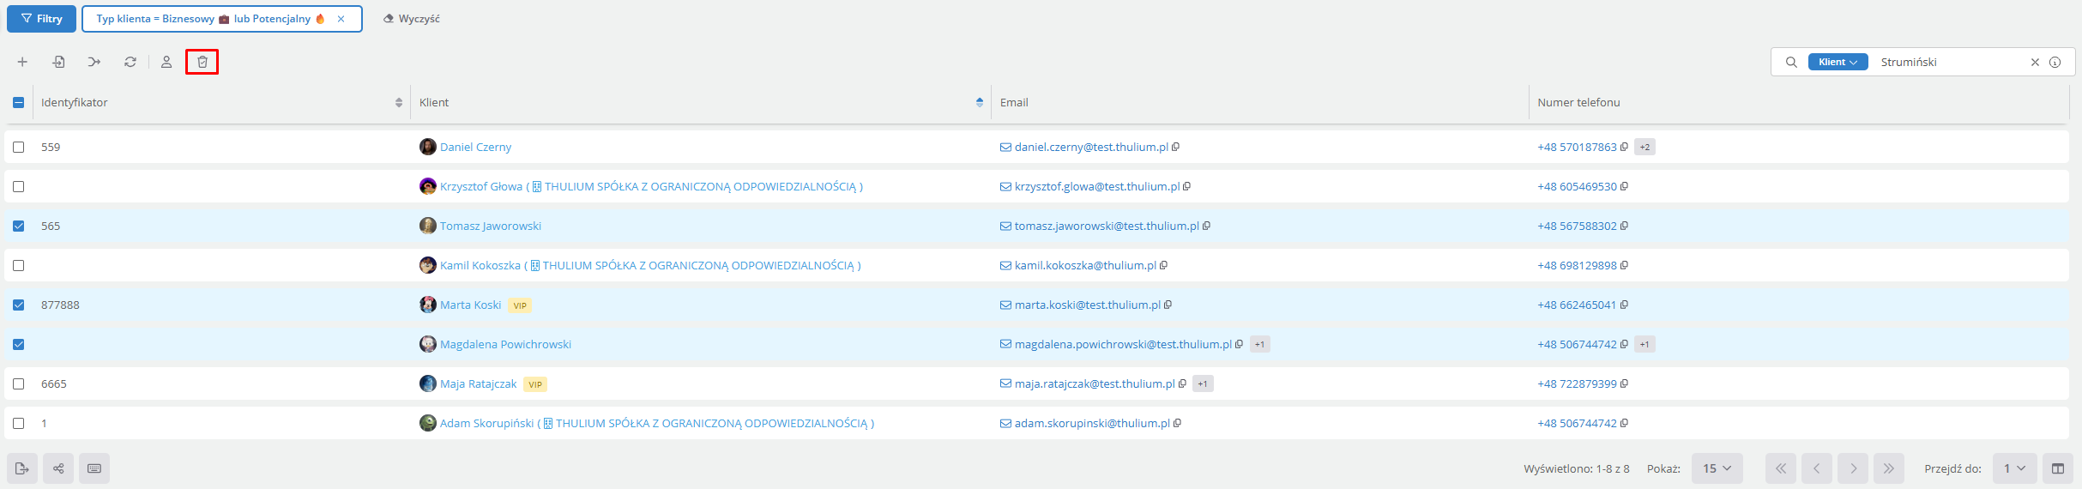Viewport: 2082px width, 489px height.
Task: Click the person icon in the toolbar
Action: click(166, 62)
